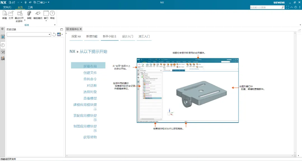Open 建模应用模块提示 topic link
Viewport: 302px width, 161px height.
point(85,107)
